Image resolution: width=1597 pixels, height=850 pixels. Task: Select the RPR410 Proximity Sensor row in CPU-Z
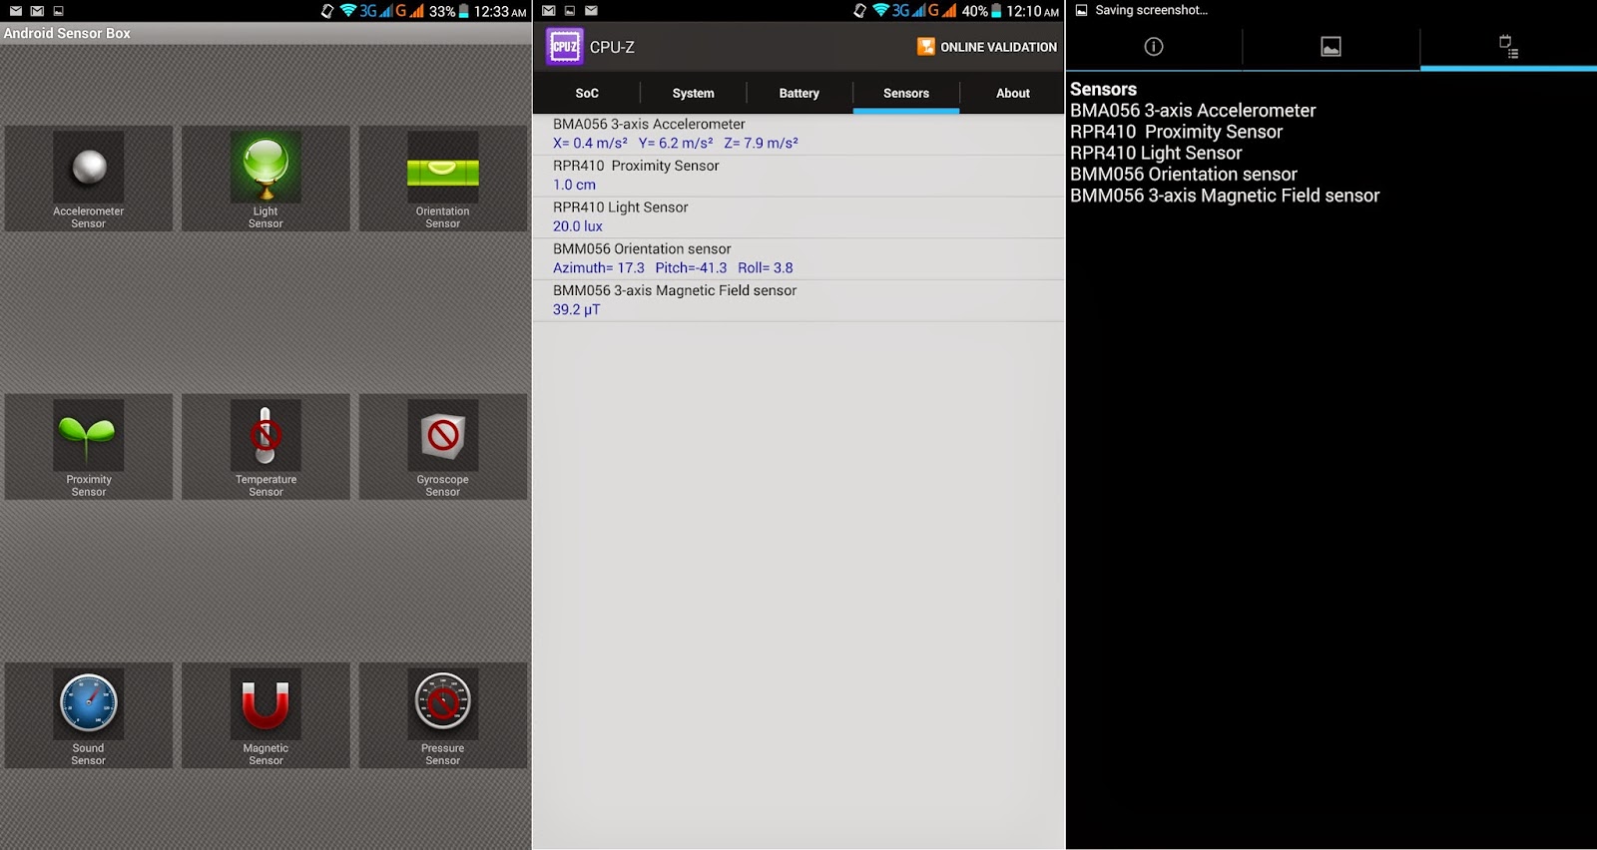tap(798, 176)
